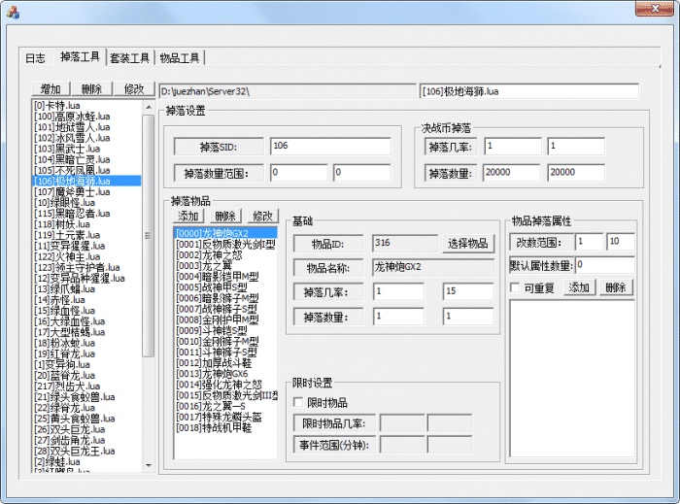This screenshot has height=504, width=680.
Task: Select [0013]龙神炮GX6 in drop items list
Action: tap(212, 373)
